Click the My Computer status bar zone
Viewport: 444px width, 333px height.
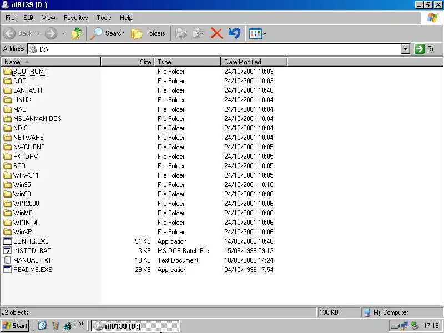click(x=401, y=312)
